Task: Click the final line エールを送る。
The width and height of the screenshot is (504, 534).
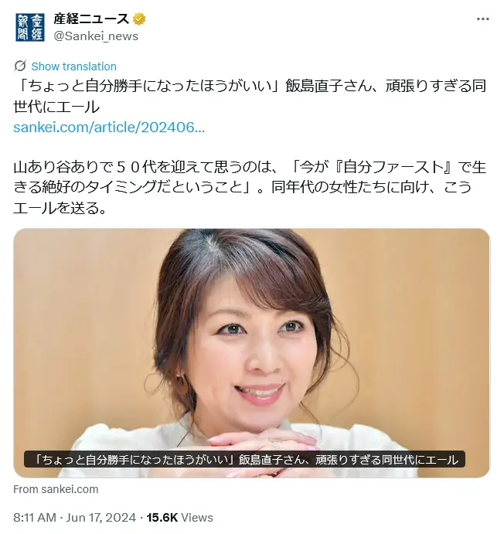Action: pos(60,207)
